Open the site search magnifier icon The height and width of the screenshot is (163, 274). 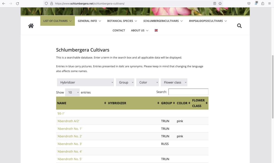(x=239, y=26)
